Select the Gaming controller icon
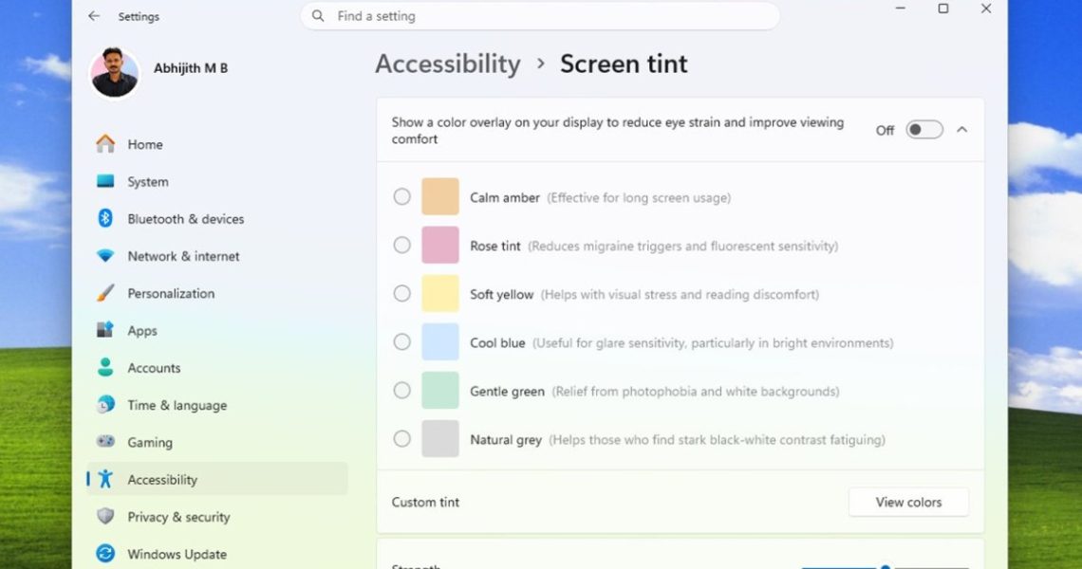The height and width of the screenshot is (569, 1082). [105, 442]
